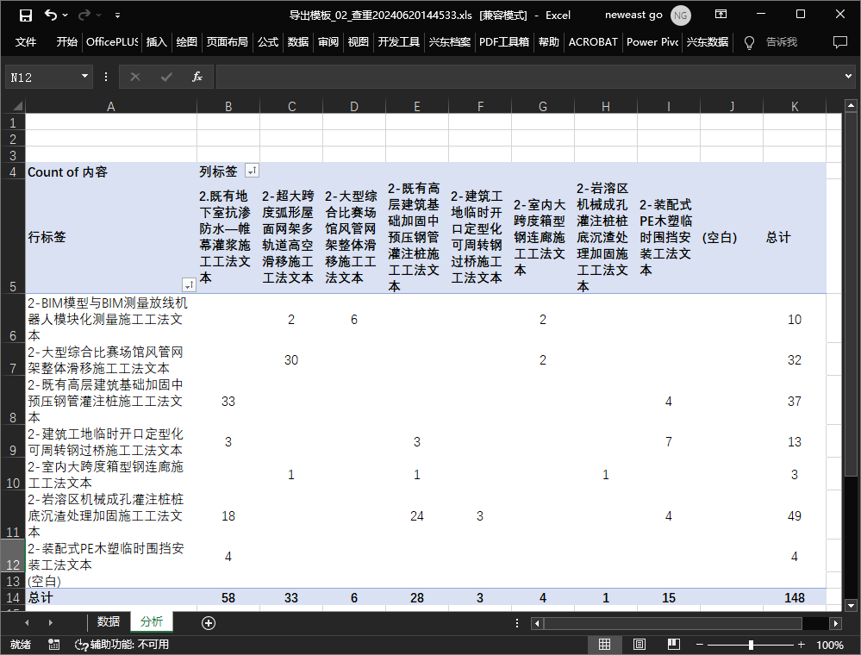Click the zoom in plus button
Image resolution: width=861 pixels, height=655 pixels.
click(801, 645)
